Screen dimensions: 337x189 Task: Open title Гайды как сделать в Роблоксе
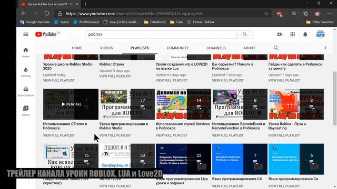295,66
